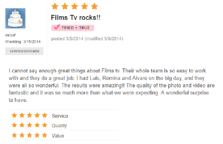Select the Value rating label

pos(58,136)
